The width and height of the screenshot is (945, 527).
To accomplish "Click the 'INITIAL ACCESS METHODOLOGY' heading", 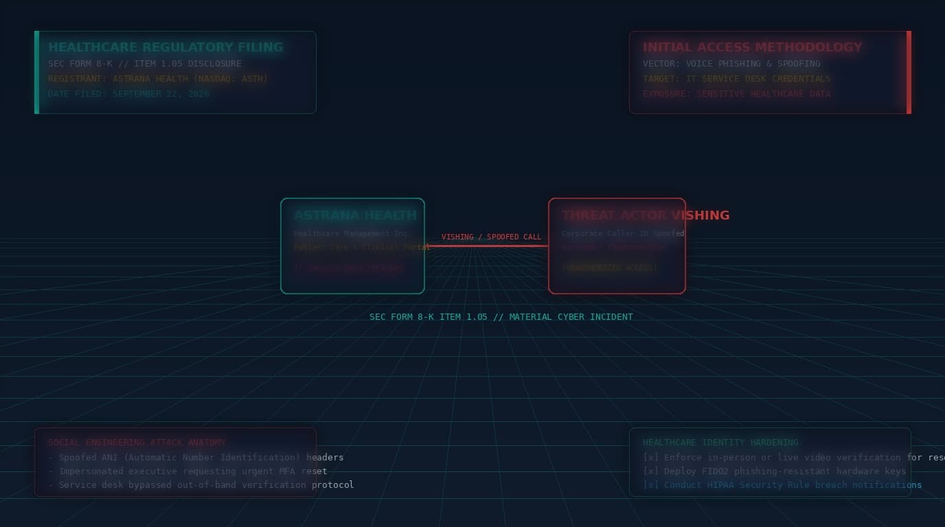I will (753, 47).
